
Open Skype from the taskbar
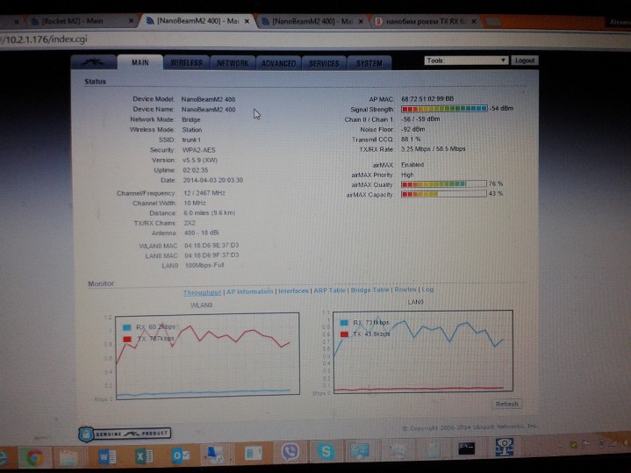tap(326, 451)
